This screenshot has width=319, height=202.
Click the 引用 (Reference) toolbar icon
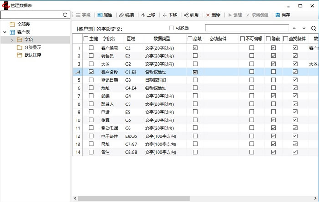pyautogui.click(x=186, y=15)
